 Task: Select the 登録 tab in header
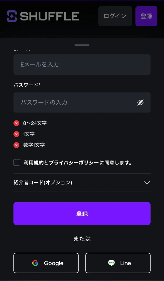click(146, 16)
